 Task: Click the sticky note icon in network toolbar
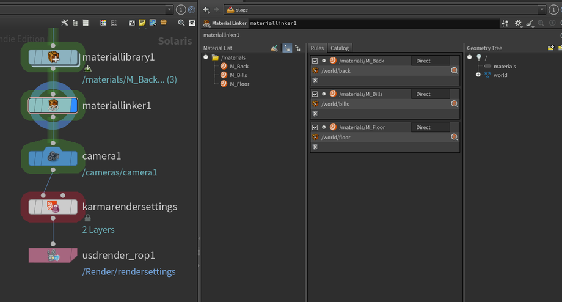pos(142,23)
